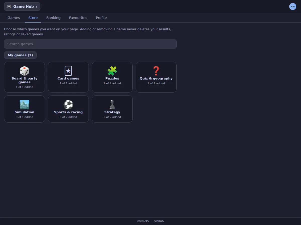Visit the GitHub footer link
This screenshot has height=225, width=301.
(159, 221)
